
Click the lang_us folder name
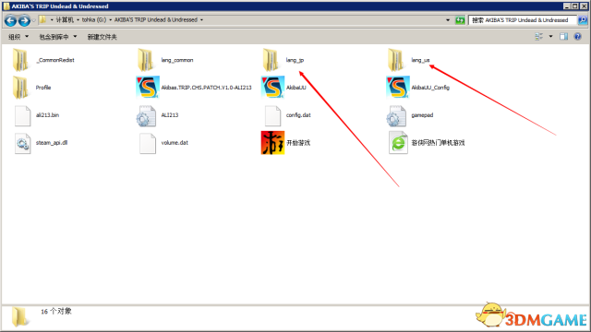420,60
